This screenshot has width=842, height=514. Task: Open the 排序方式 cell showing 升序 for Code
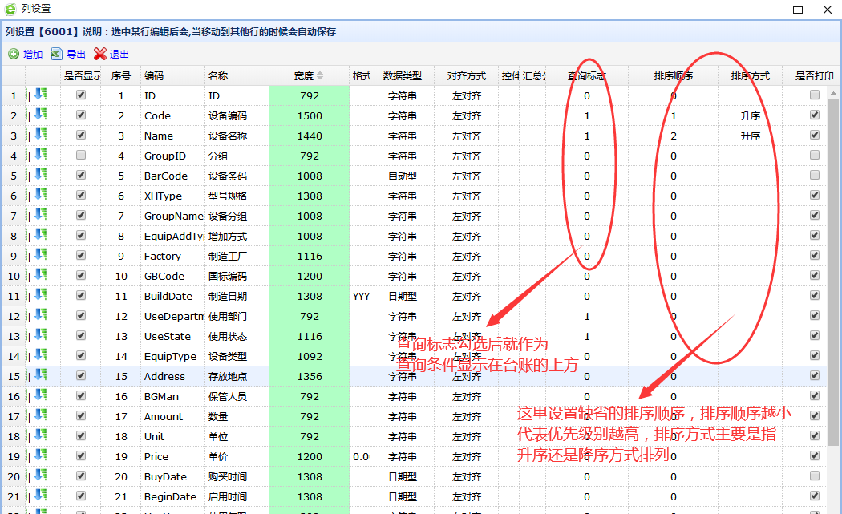coord(750,115)
